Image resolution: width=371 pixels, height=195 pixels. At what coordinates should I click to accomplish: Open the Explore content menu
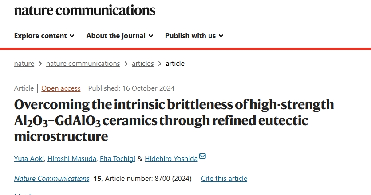click(x=44, y=36)
